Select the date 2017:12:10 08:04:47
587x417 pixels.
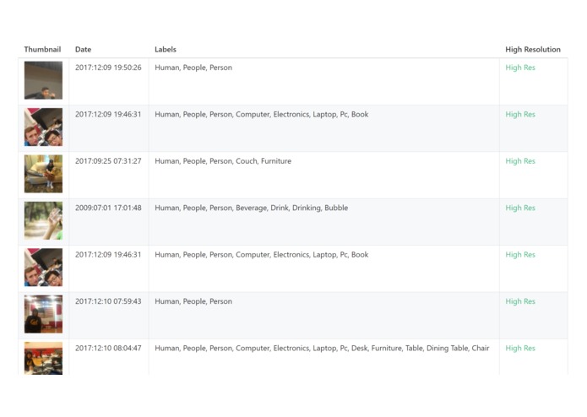[x=108, y=348]
